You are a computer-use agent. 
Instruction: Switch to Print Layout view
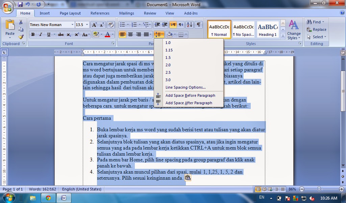tap(258, 189)
